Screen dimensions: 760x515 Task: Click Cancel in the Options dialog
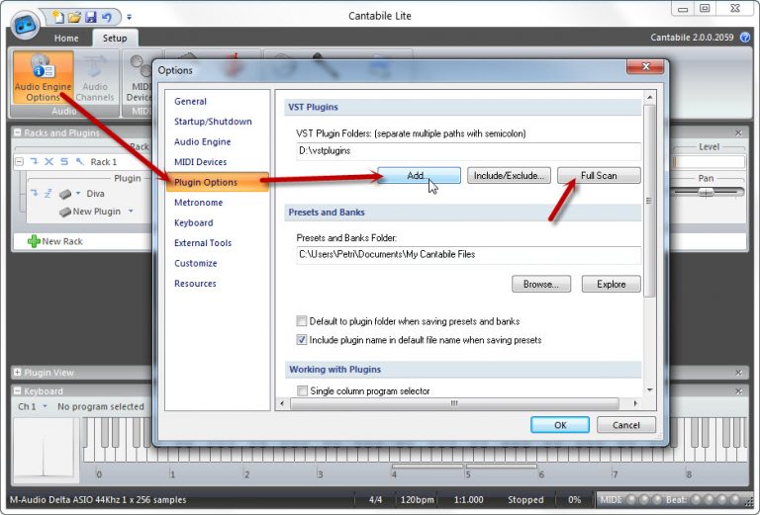pyautogui.click(x=626, y=425)
